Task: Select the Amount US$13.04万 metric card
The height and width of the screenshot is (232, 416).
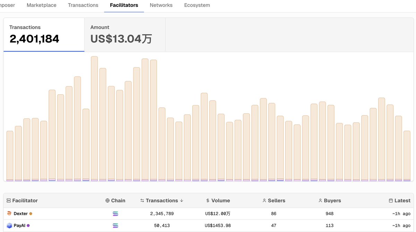Action: tap(125, 35)
